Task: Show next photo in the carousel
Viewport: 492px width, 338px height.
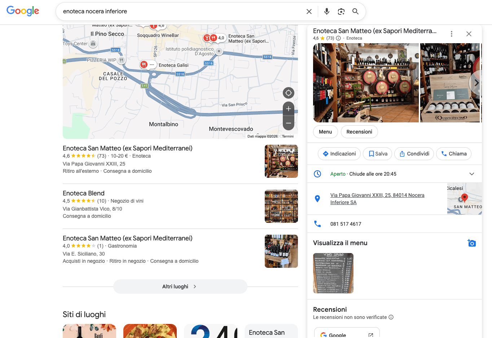Action: coord(476,83)
